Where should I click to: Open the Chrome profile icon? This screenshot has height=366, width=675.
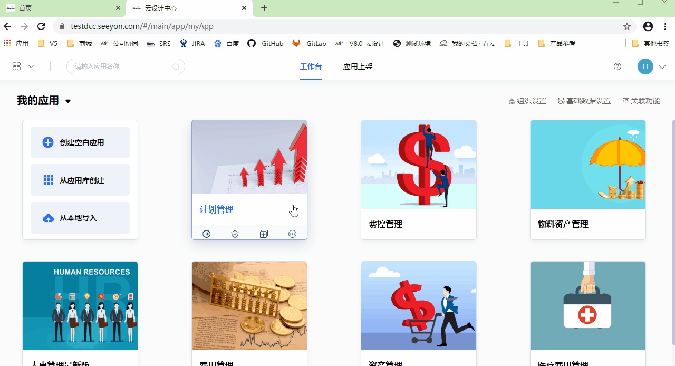(x=648, y=26)
